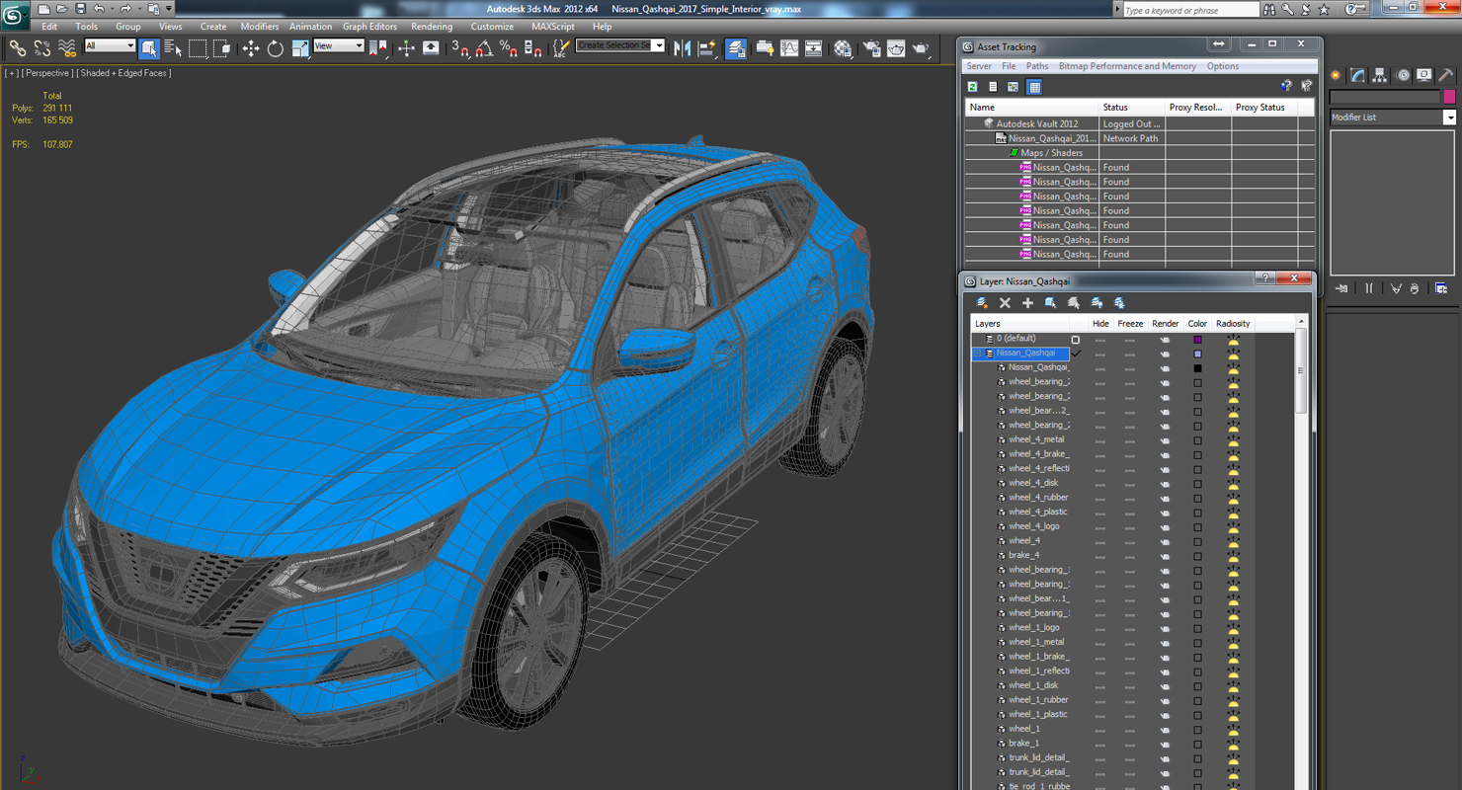Click the Configure Modifier Sets button

point(1441,288)
